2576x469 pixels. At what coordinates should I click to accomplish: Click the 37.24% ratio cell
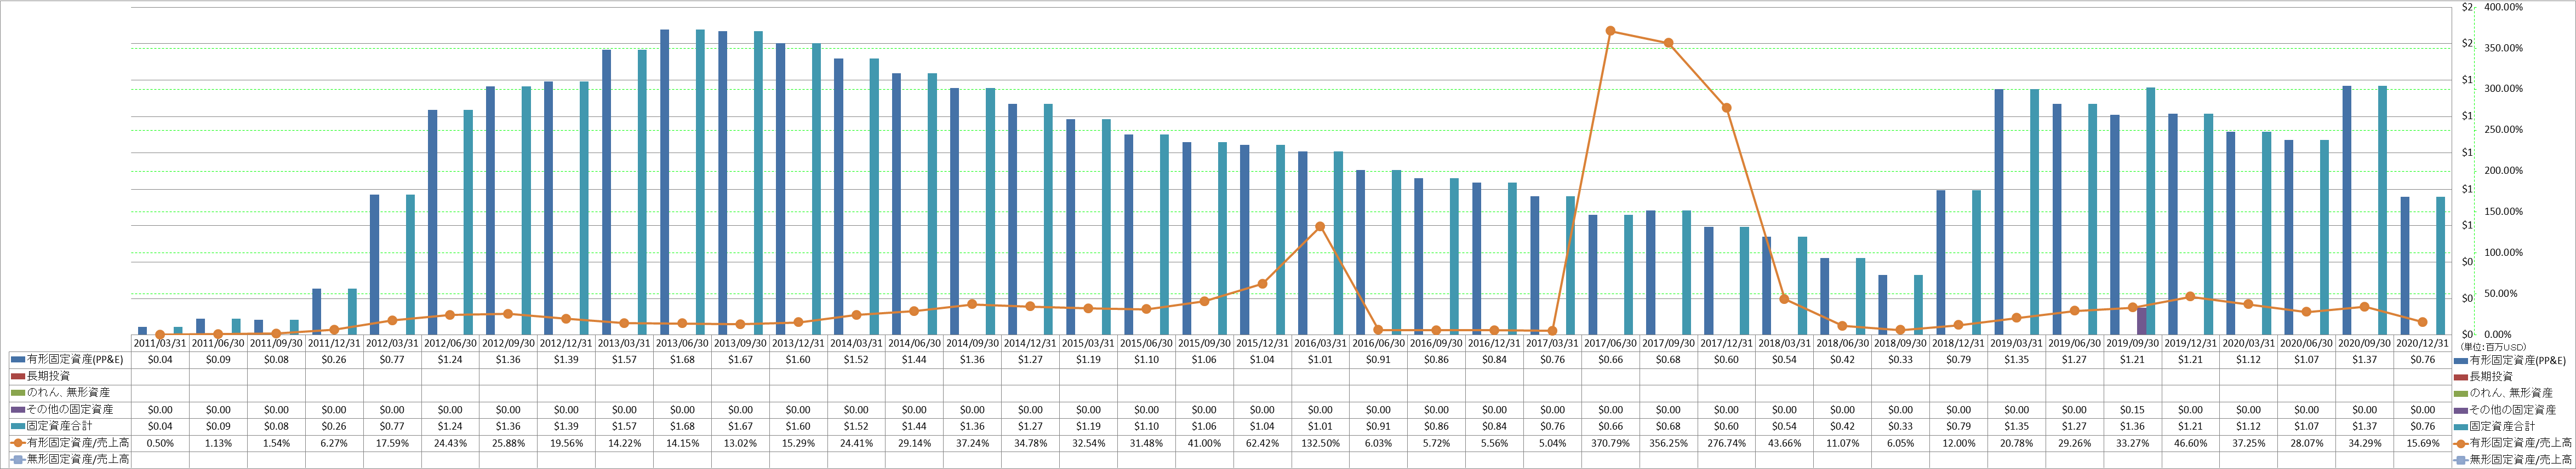tap(972, 443)
